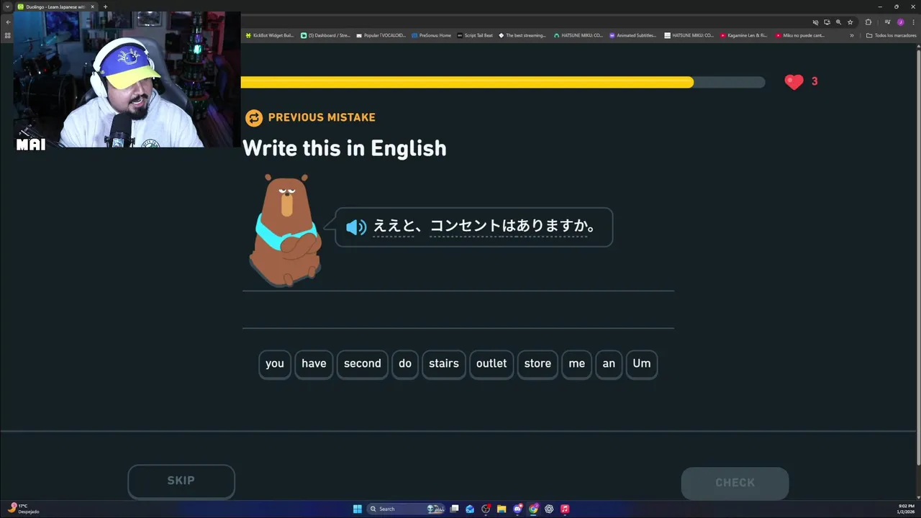The image size is (921, 518).
Task: Click the empty answer line area
Action: tap(458, 310)
